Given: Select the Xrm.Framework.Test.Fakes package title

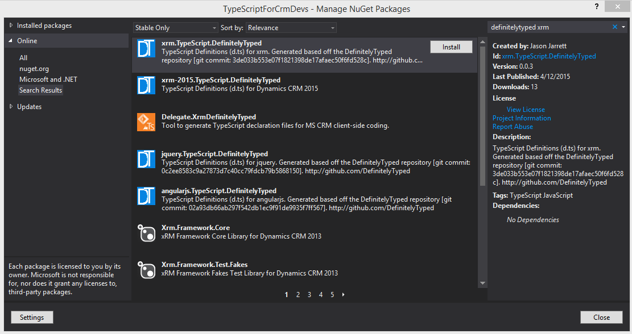Looking at the screenshot, I should pyautogui.click(x=204, y=264).
